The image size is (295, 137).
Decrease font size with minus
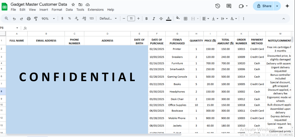pyautogui.click(x=124, y=18)
